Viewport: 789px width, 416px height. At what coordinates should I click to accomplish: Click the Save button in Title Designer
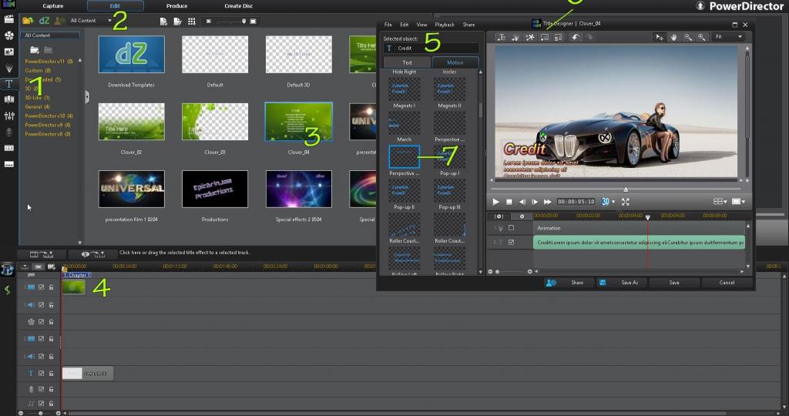[674, 283]
